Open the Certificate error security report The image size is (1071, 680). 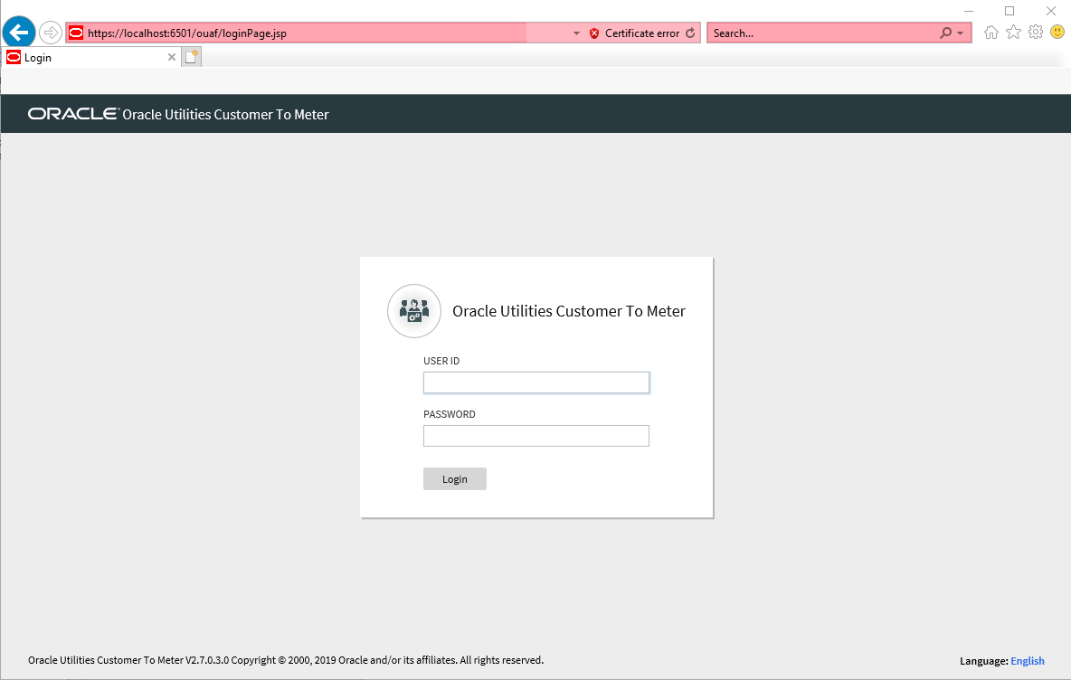(642, 33)
